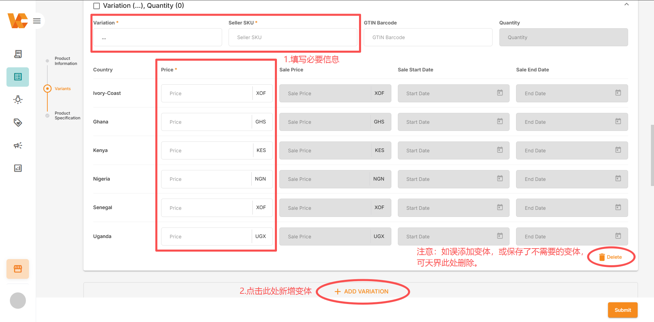Click the orange shop store icon
The height and width of the screenshot is (322, 654).
pos(18,269)
